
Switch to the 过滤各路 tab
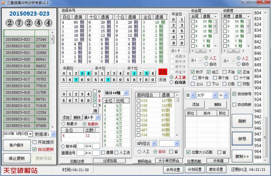tap(110, 161)
